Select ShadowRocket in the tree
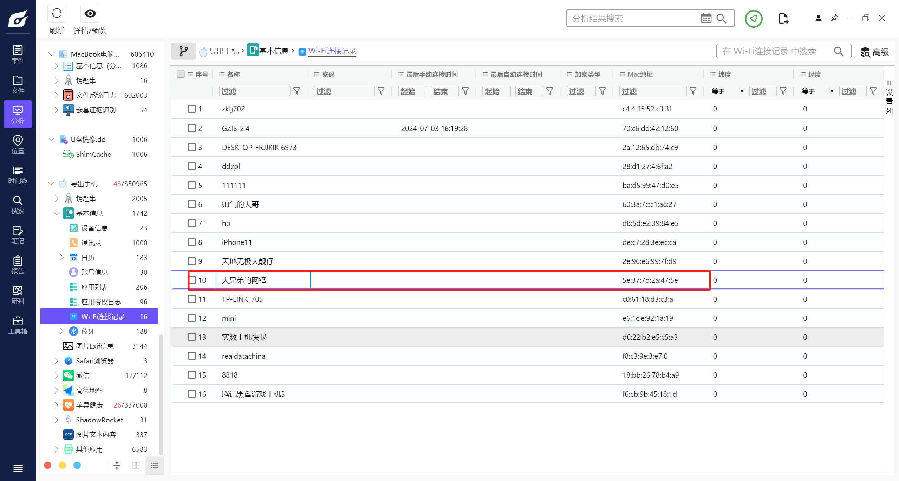 [x=99, y=420]
